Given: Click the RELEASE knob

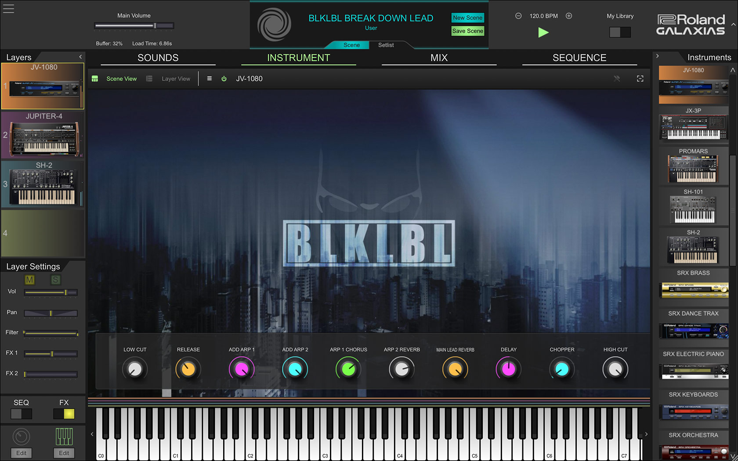Looking at the screenshot, I should click(188, 369).
